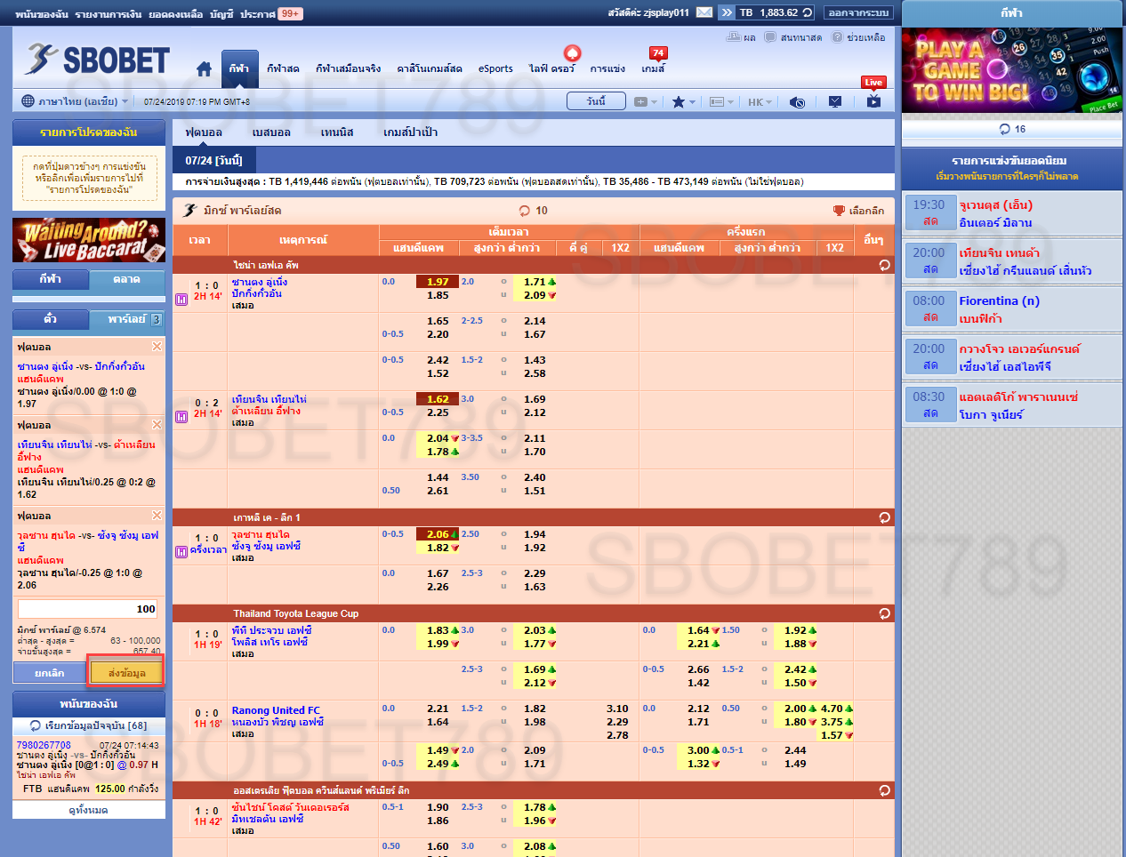Screen dimensions: 1126x857
Task: Remove เทียนจิน เทียนไห่ bet from slip
Action: 157,425
